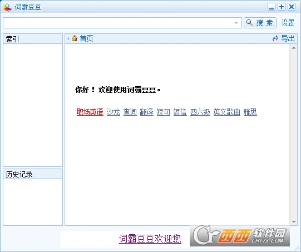Expand the search box dropdown arrow
This screenshot has width=301, height=252.
click(236, 23)
